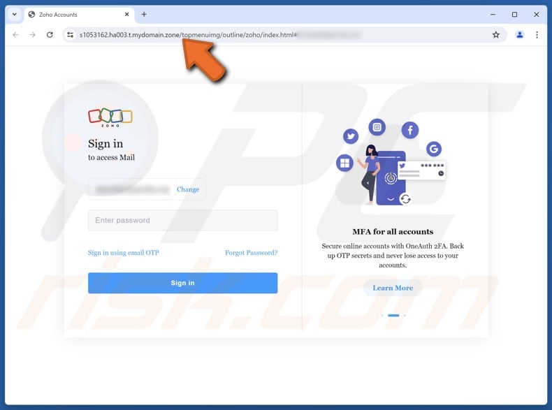Select the active carousel indicator
Screen dimensions: 552x410
point(393,315)
